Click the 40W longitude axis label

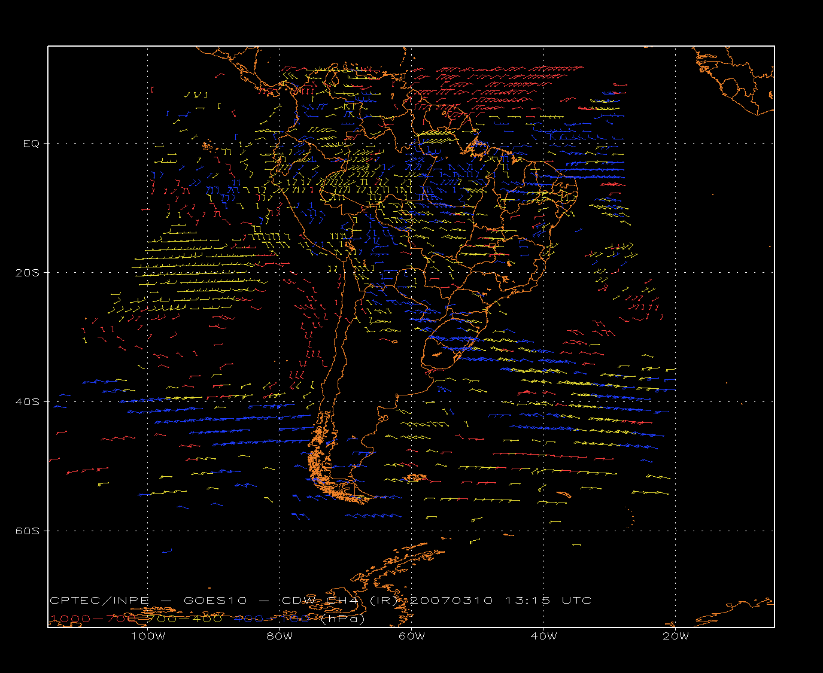[543, 636]
